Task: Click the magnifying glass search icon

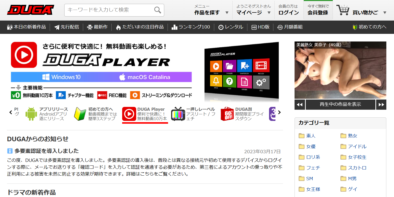Action: coord(158,10)
